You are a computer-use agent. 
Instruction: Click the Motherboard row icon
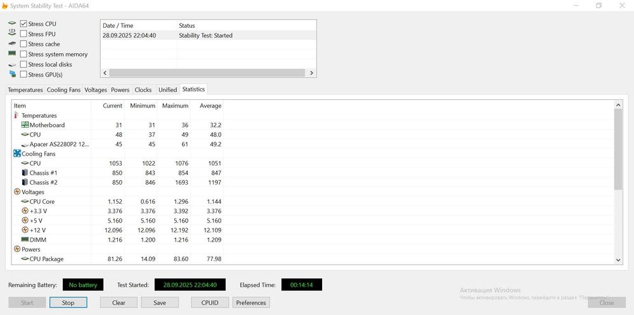coord(25,125)
